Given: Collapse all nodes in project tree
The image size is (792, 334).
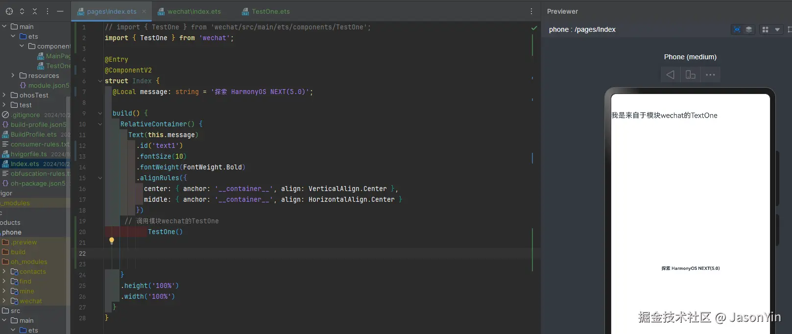Looking at the screenshot, I should coord(35,11).
